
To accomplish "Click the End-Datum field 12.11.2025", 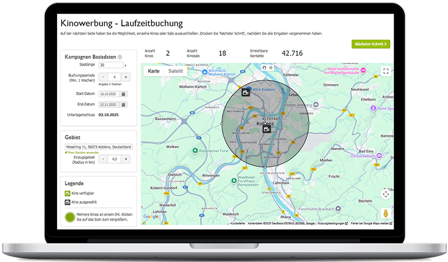I will (110, 105).
